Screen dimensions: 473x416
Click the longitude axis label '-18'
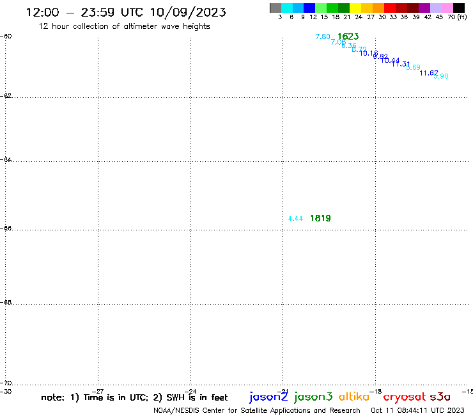(376, 392)
